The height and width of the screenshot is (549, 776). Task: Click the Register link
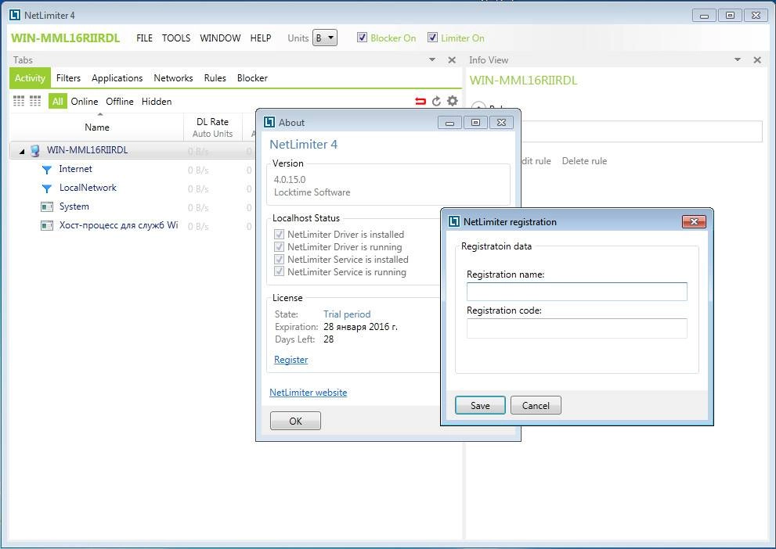[291, 360]
